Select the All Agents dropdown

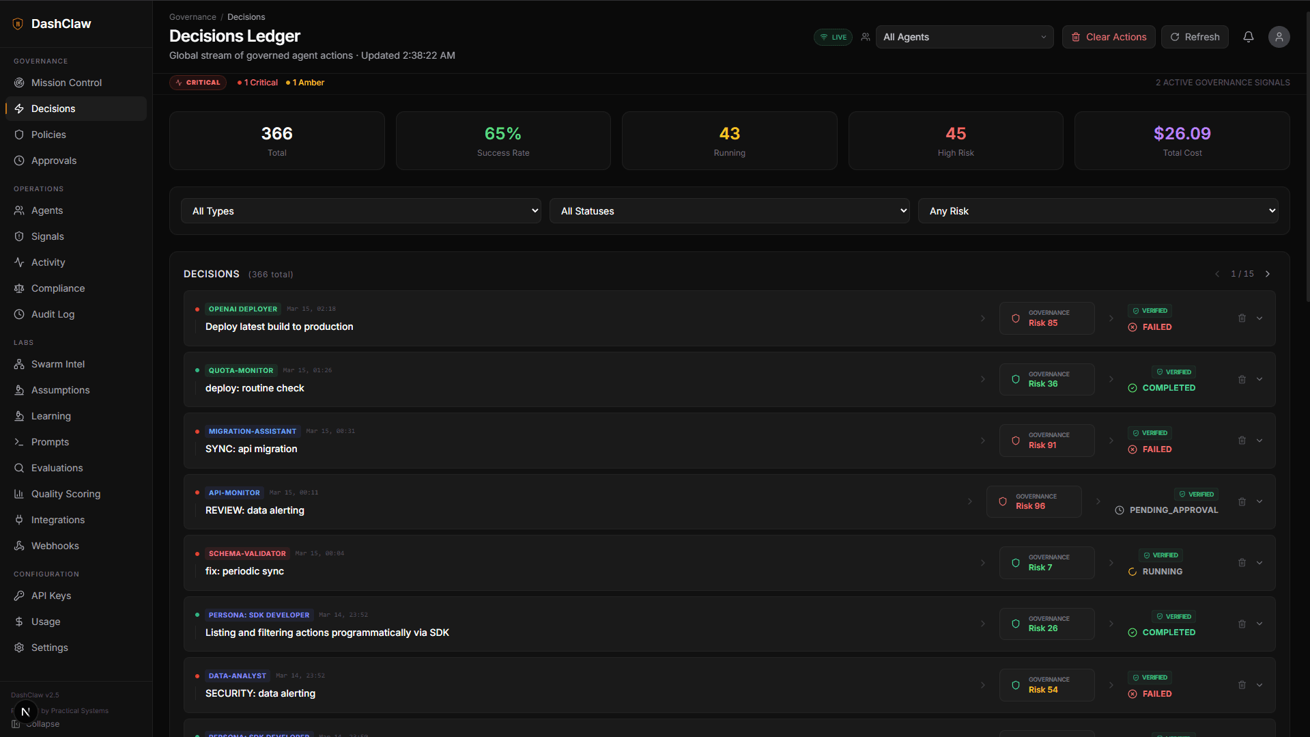pyautogui.click(x=964, y=38)
